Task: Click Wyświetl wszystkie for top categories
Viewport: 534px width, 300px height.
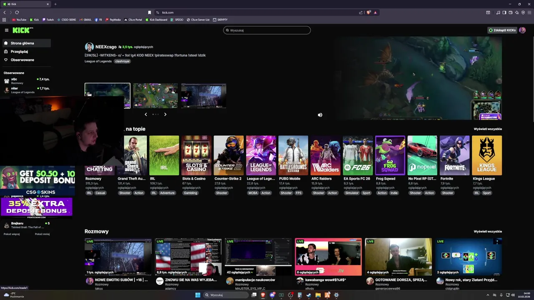Action: click(x=488, y=129)
